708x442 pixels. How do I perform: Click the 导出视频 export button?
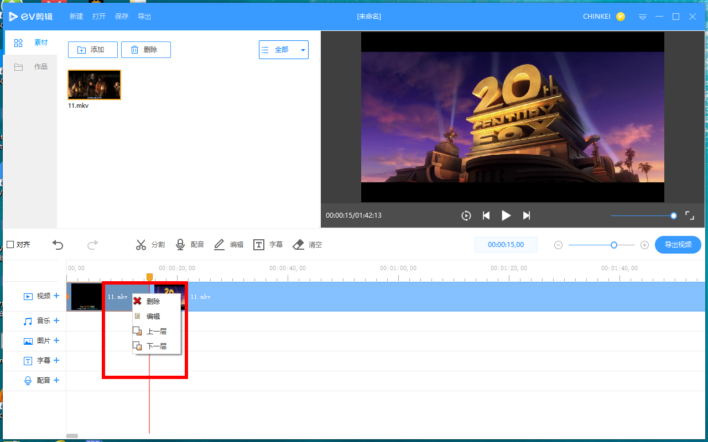678,244
